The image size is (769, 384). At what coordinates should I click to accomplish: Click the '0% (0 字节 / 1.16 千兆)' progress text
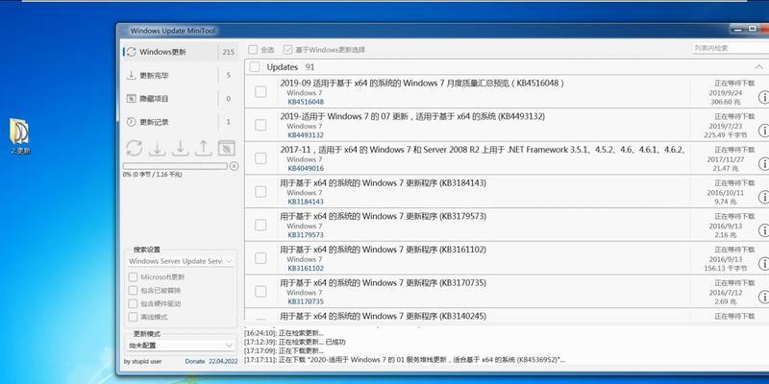click(153, 175)
